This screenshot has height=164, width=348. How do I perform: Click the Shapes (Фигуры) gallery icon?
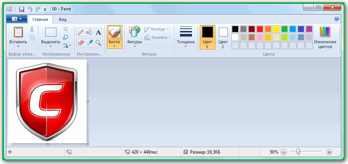(x=134, y=32)
